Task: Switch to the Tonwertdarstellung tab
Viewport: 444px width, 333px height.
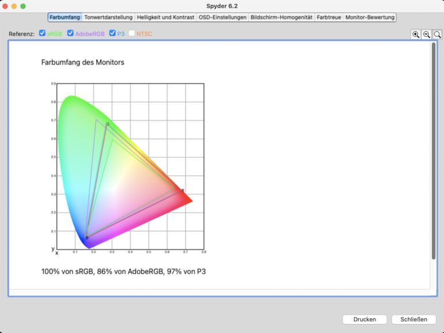Action: click(108, 17)
